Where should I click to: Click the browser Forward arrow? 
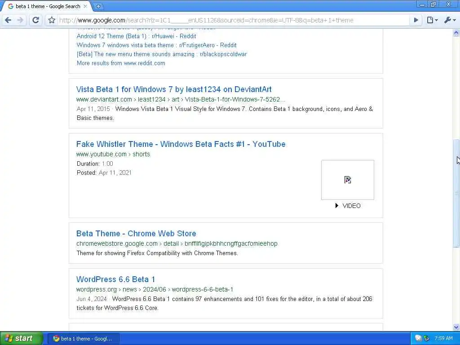[x=20, y=20]
